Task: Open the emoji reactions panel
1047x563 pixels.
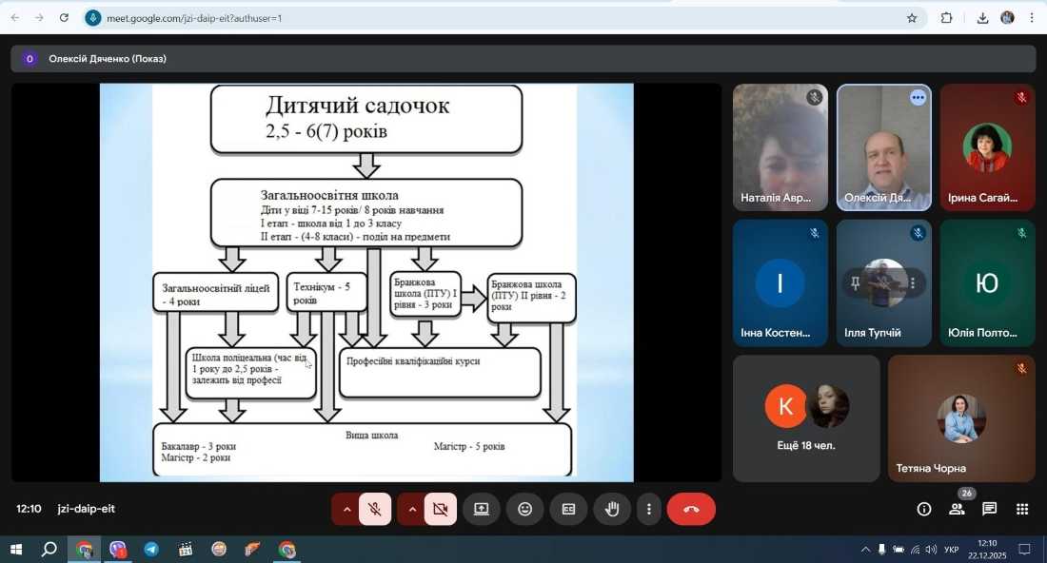Action: pos(524,509)
